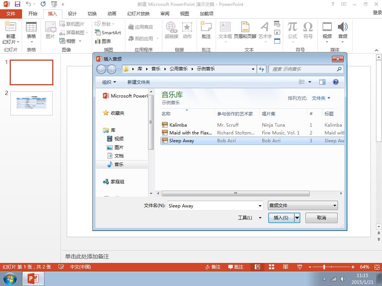Insert SmartArt graphic
This screenshot has height=286, width=382.
108,33
